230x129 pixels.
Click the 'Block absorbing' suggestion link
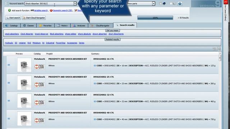57,34
